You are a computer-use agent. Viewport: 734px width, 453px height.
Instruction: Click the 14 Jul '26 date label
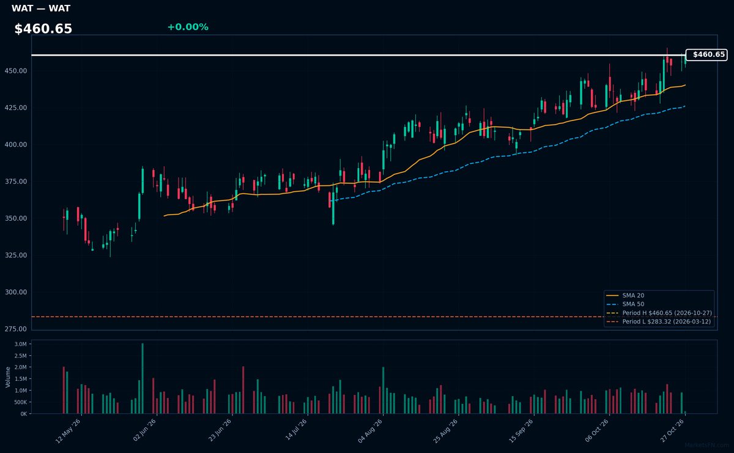click(x=295, y=430)
